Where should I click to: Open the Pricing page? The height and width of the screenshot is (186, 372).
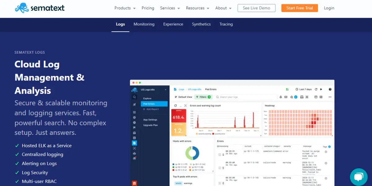pyautogui.click(x=148, y=8)
